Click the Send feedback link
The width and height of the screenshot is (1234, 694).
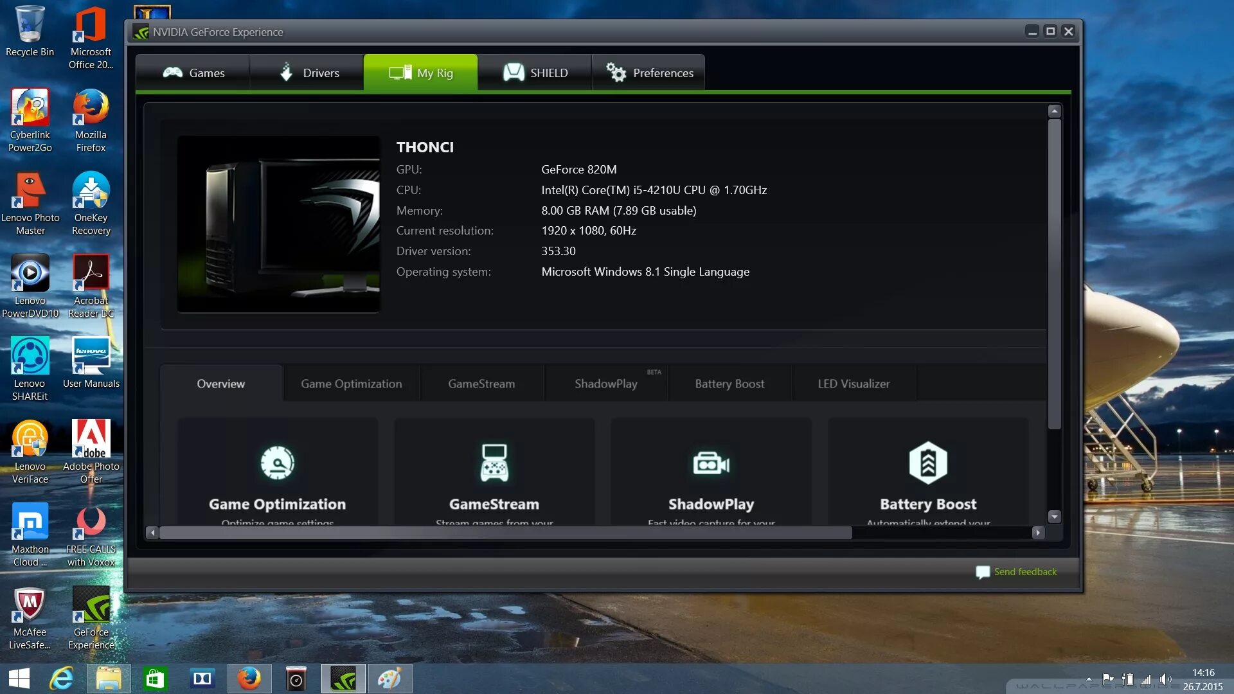click(x=1025, y=572)
